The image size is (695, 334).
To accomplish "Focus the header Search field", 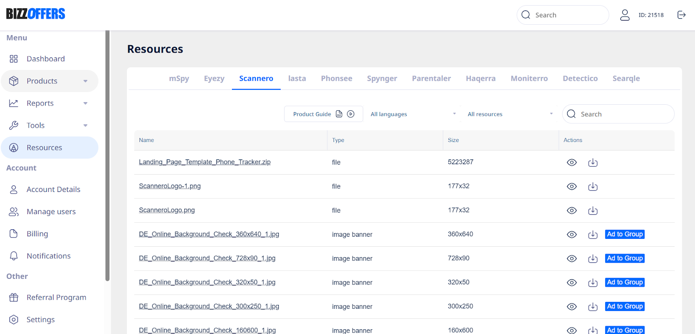I will (x=563, y=15).
